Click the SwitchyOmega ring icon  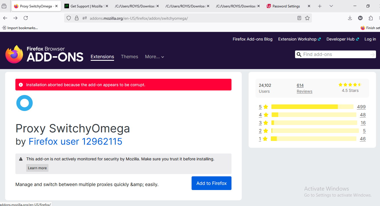[25, 103]
